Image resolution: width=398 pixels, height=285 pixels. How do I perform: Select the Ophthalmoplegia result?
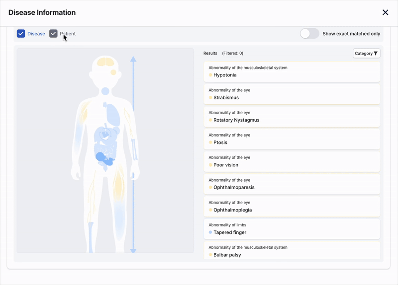click(292, 207)
